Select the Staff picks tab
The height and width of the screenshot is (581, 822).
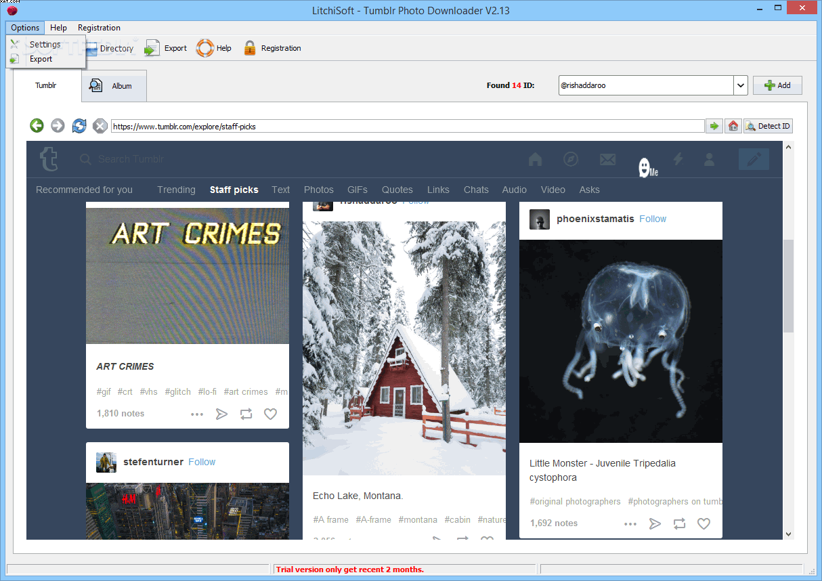pyautogui.click(x=234, y=190)
